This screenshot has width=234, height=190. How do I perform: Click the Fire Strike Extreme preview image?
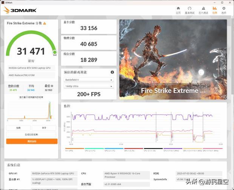tap(173, 59)
